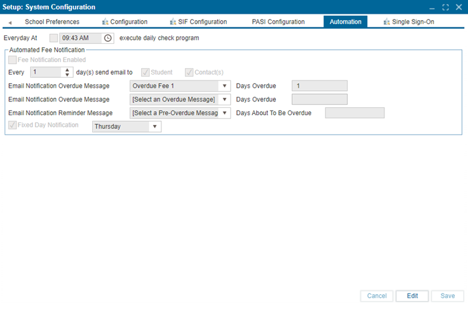This screenshot has height=310, width=468.
Task: Open the Thursday day selection dropdown
Action: point(154,127)
